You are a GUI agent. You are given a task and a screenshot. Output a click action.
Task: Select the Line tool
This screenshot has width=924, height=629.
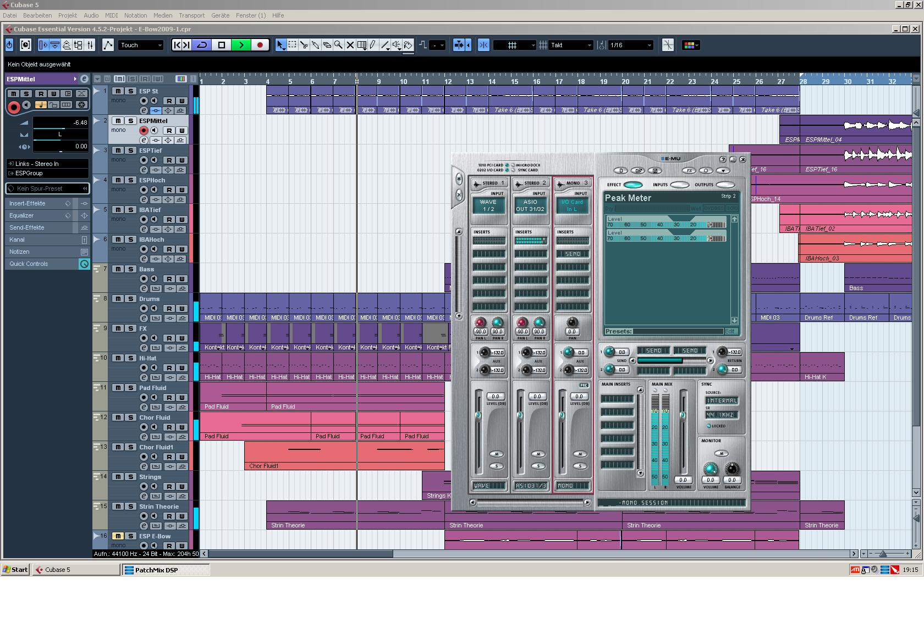[x=384, y=45]
